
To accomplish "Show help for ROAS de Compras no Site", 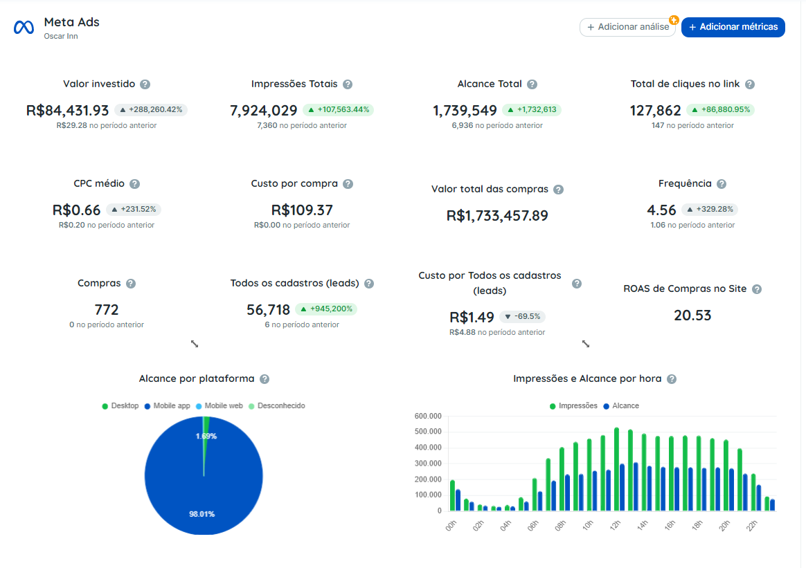I will 757,289.
